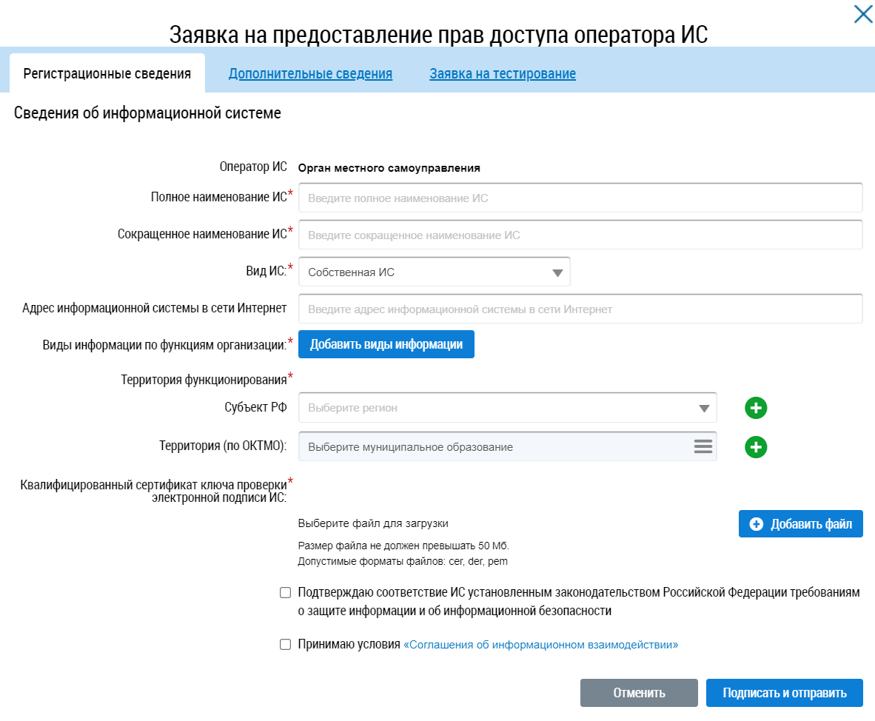The height and width of the screenshot is (721, 875).
Task: Open the Соглашения об информационном взаимодействии link
Action: (540, 645)
